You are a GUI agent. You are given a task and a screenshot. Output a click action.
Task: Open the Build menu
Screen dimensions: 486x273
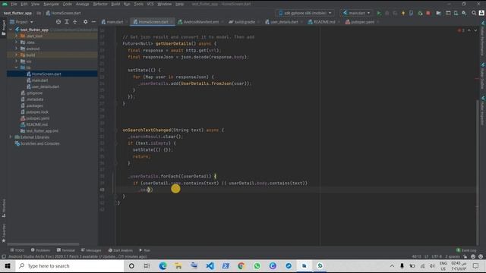click(x=115, y=4)
